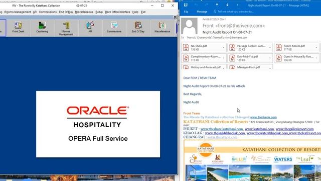The width and height of the screenshot is (321, 181).
Task: Open Room-Moves.pdf attachment
Action: click(294, 47)
